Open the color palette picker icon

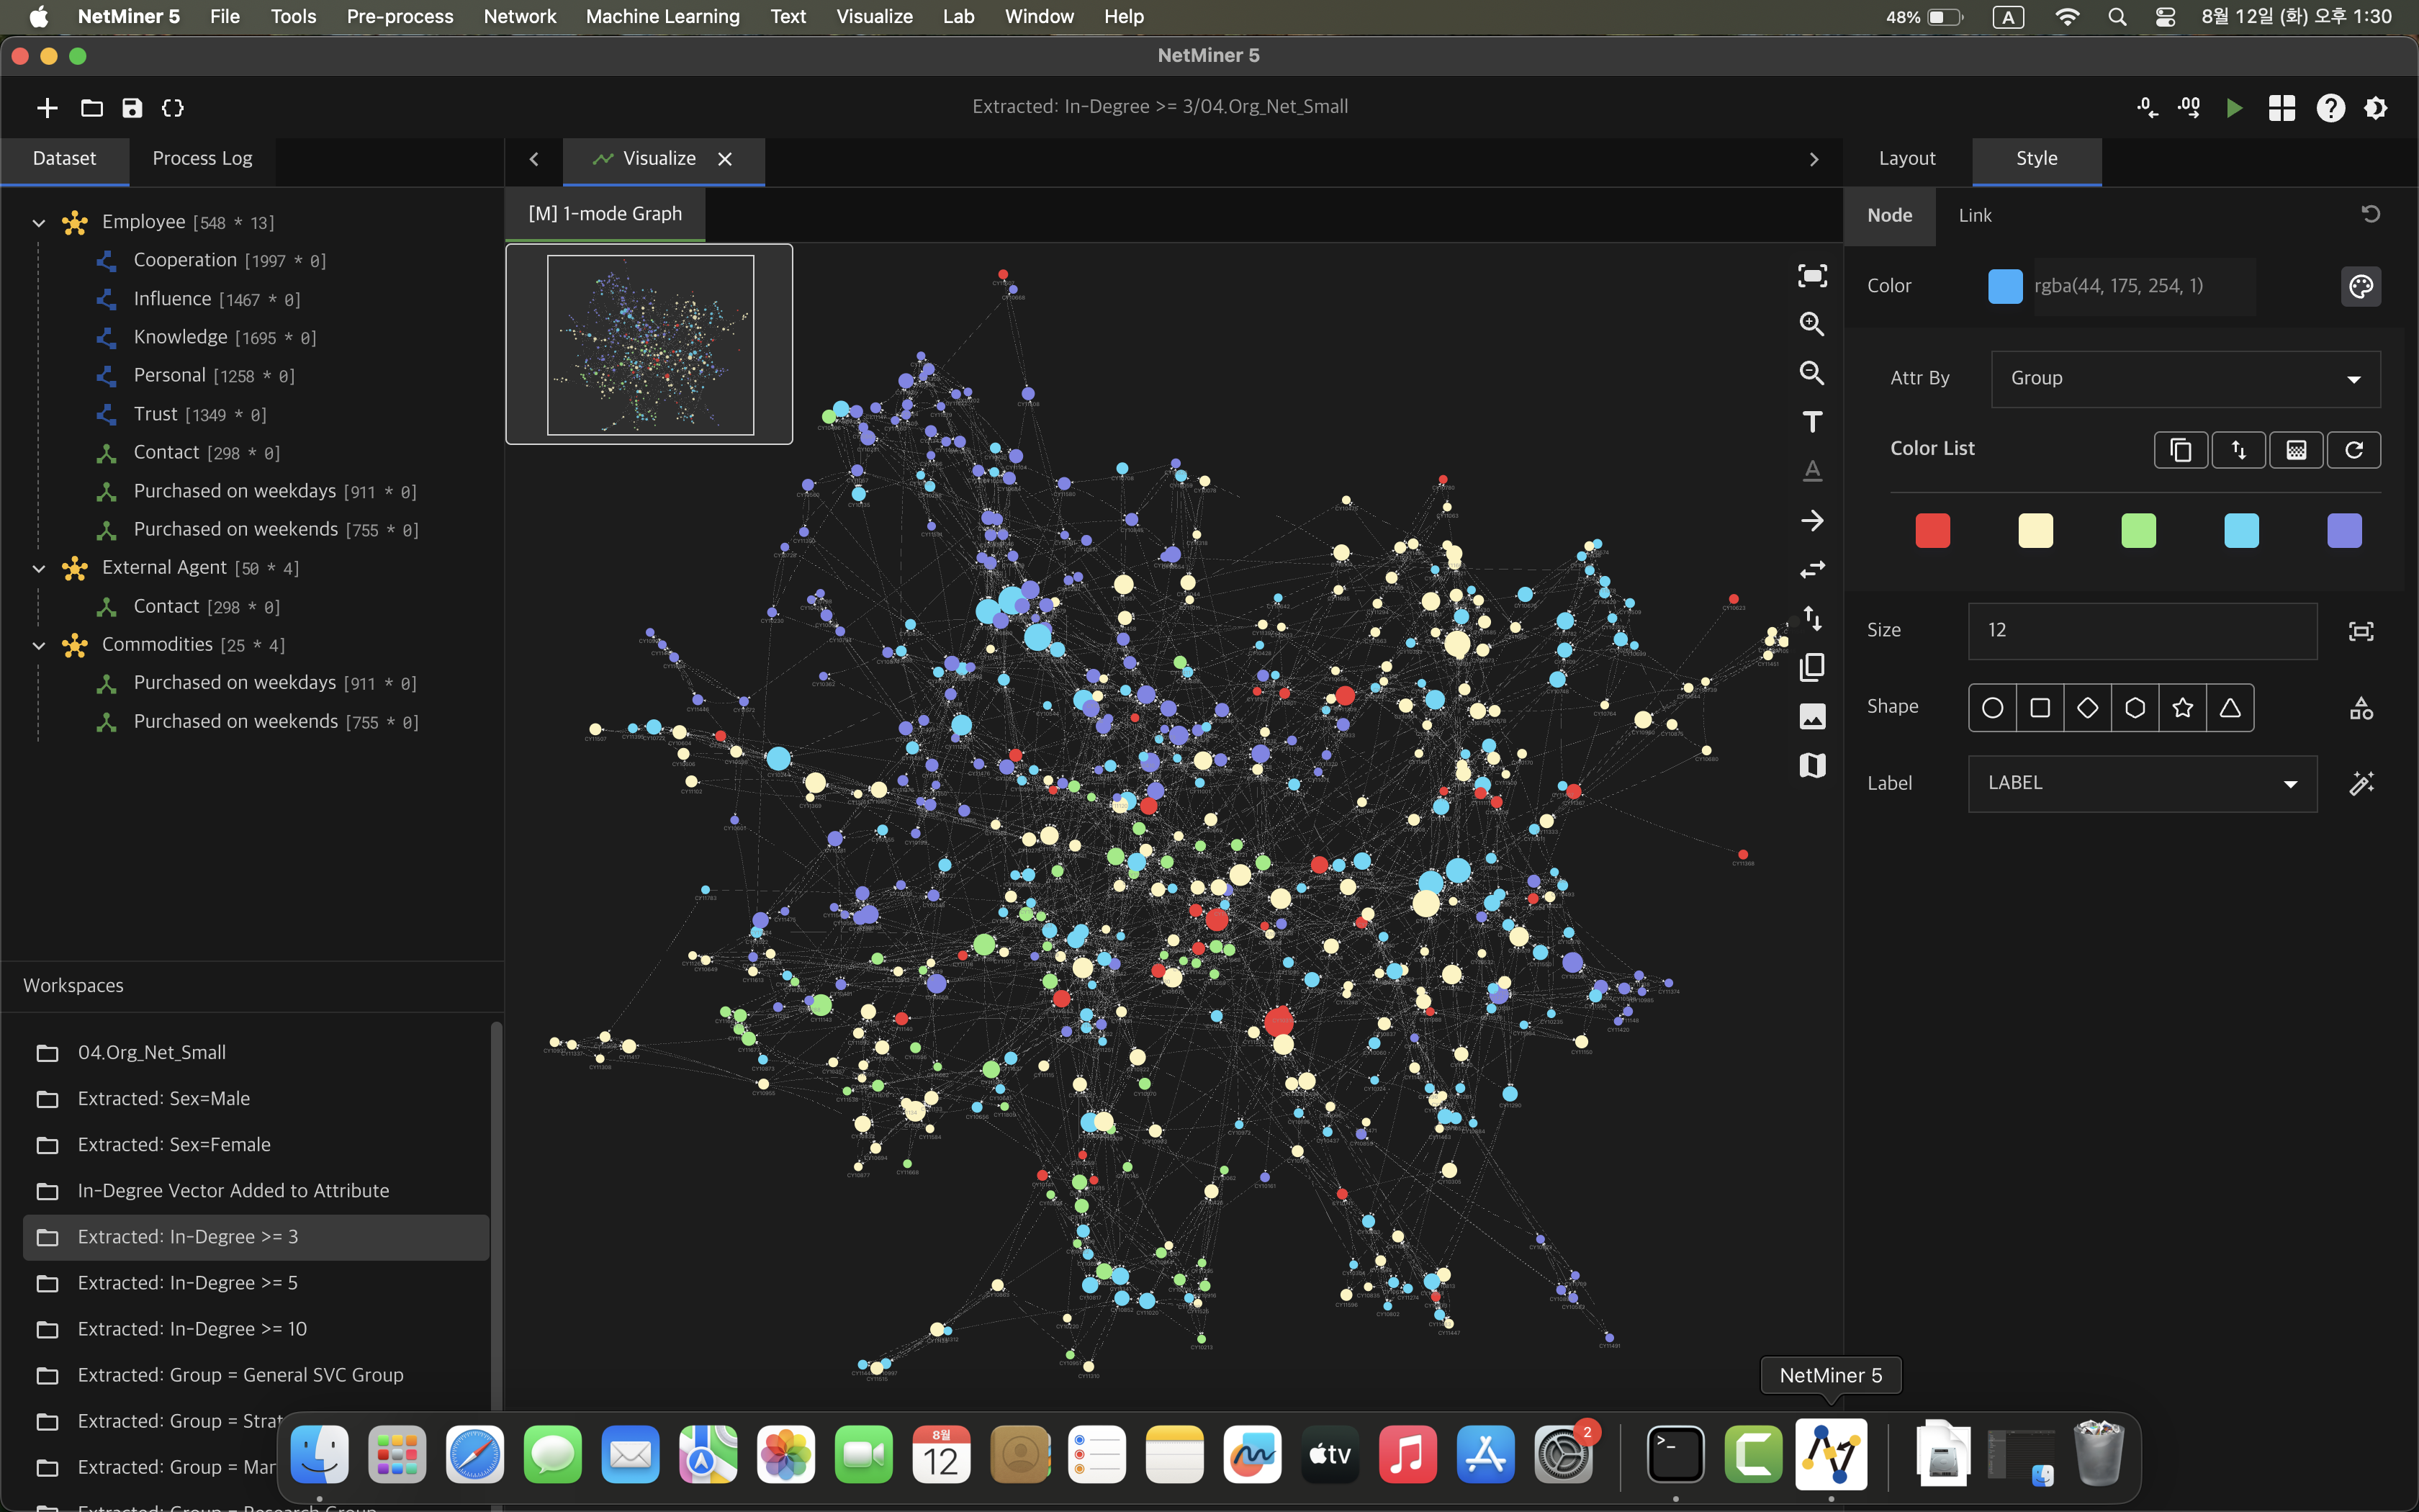click(x=2361, y=286)
